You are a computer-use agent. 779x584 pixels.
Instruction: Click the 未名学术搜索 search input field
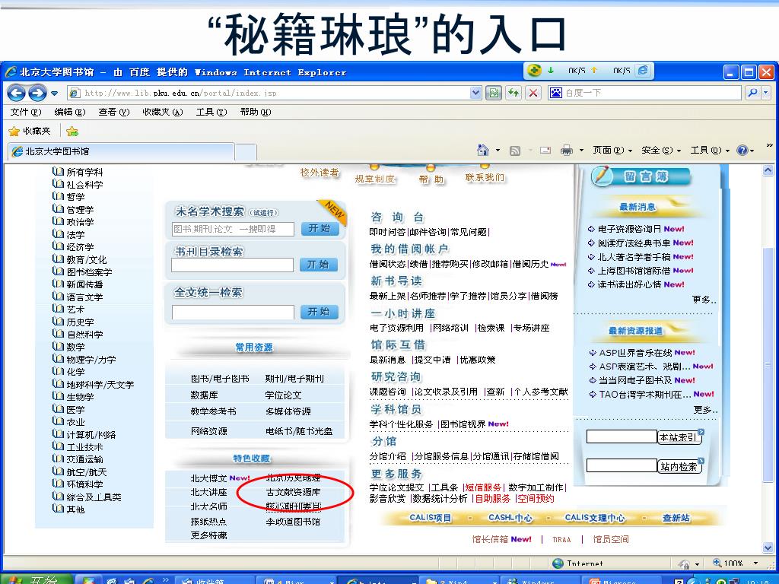point(233,229)
